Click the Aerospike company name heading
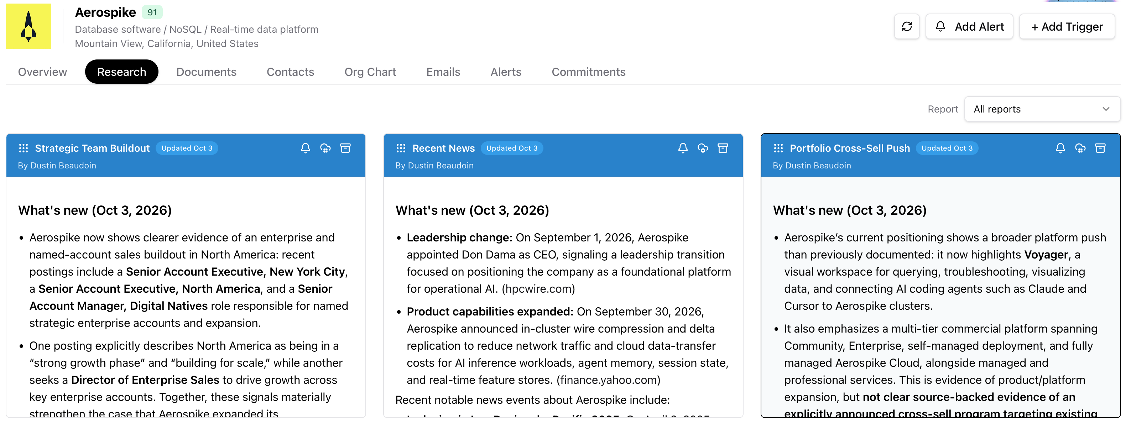 pos(105,12)
